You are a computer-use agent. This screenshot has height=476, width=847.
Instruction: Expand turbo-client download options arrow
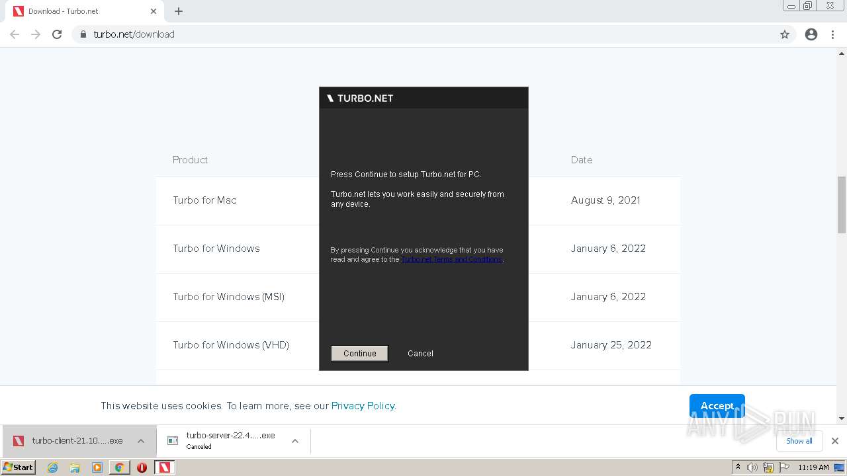click(141, 441)
